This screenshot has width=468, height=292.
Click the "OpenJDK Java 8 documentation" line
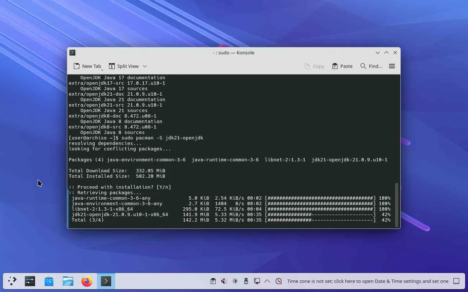point(121,122)
